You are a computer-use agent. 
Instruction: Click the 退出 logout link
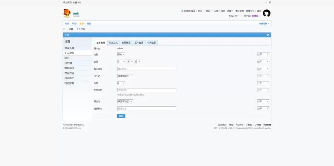(259, 11)
